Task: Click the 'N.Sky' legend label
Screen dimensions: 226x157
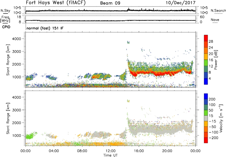Action: [5, 10]
